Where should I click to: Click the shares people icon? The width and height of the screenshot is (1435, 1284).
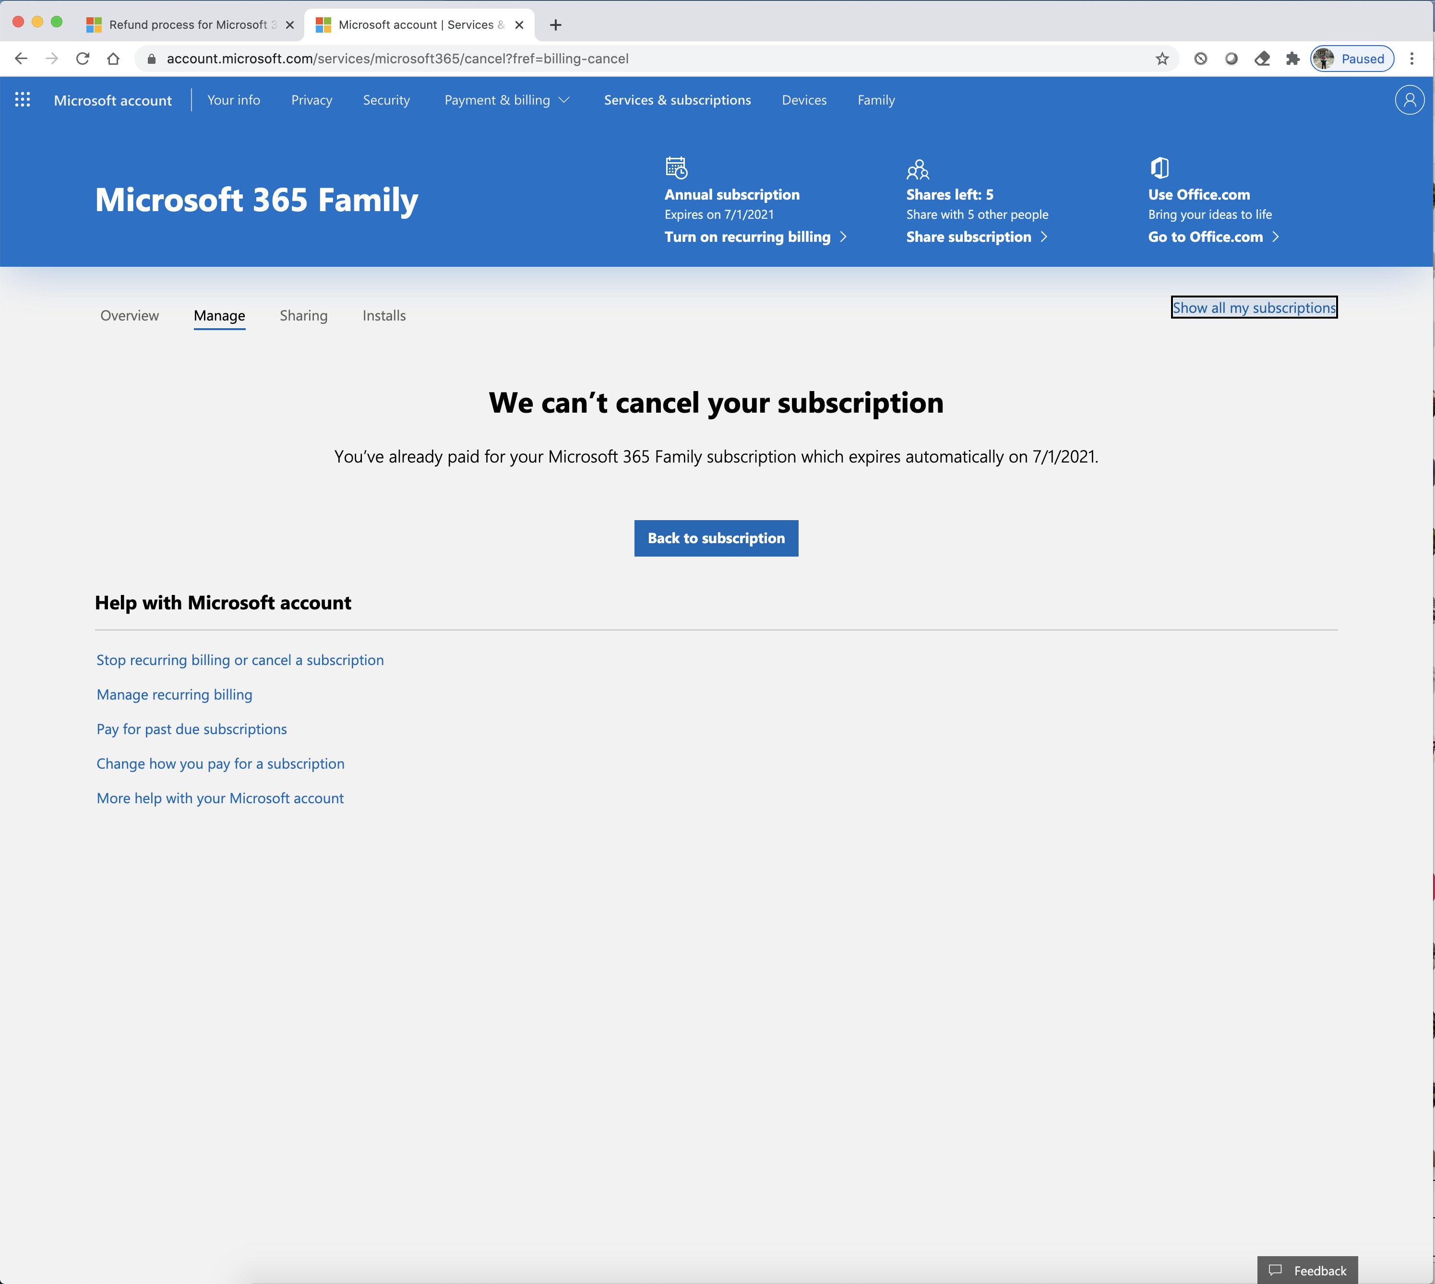918,169
